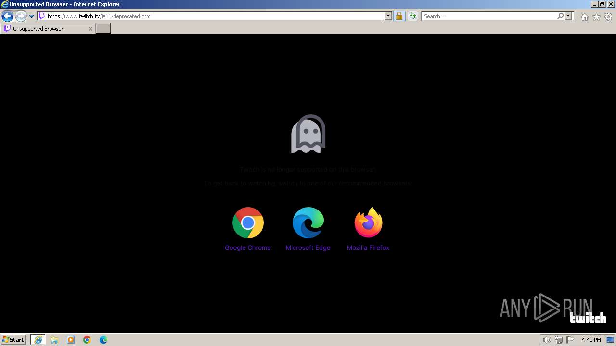
Task: Go to Home via house icon
Action: 584,17
